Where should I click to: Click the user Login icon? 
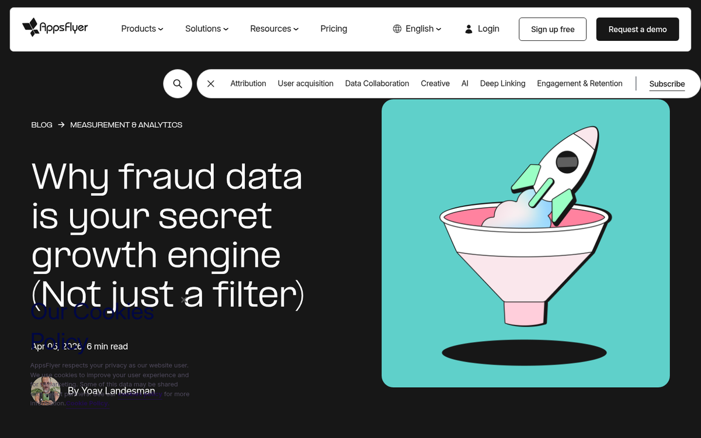469,29
